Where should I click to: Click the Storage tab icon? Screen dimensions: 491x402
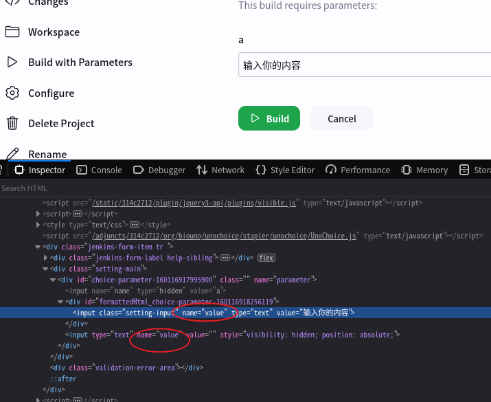(x=464, y=170)
